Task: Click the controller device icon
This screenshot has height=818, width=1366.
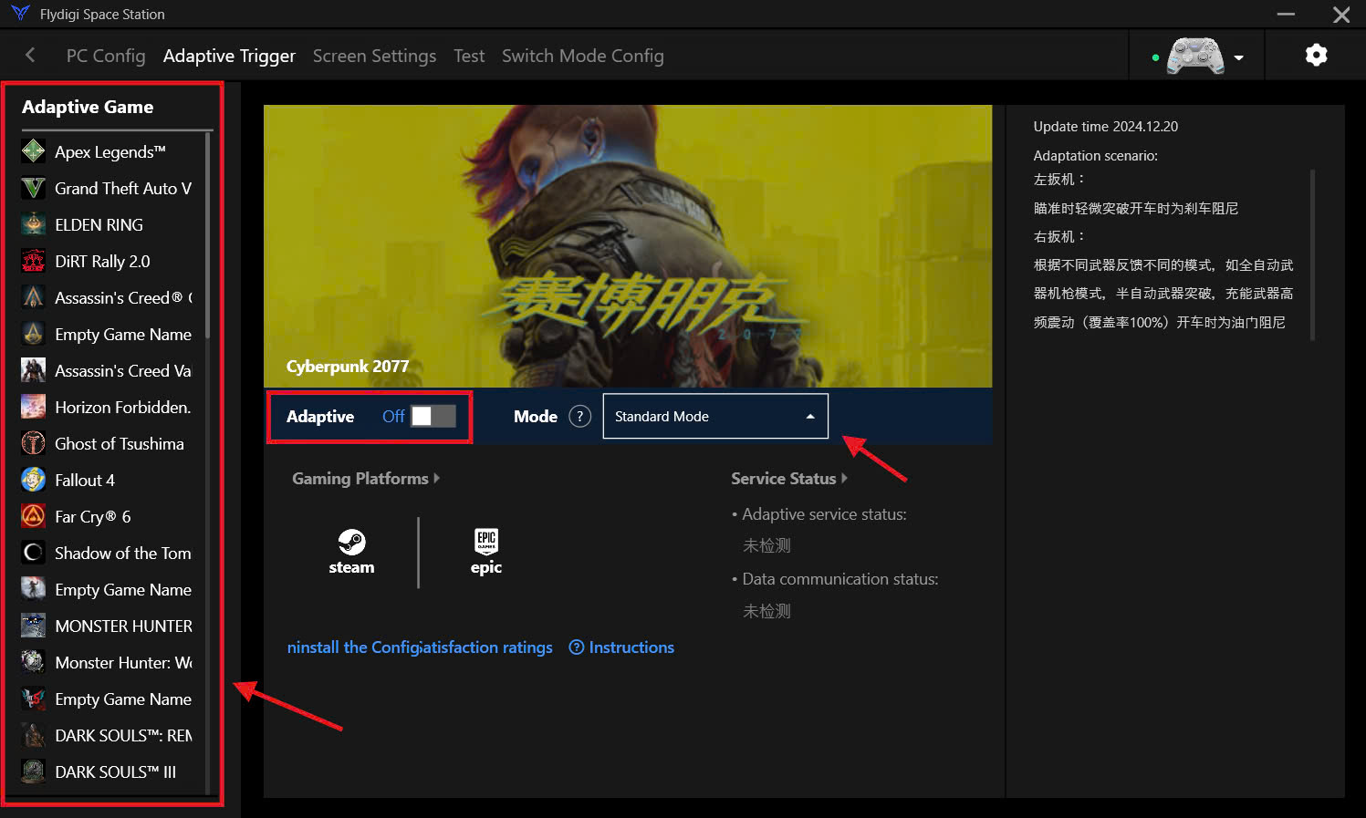Action: click(1195, 56)
